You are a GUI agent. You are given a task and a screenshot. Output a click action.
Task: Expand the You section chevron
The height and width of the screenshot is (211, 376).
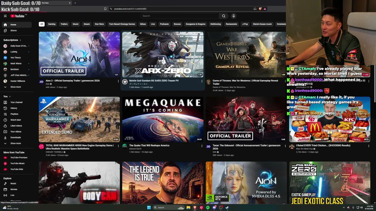[10, 96]
